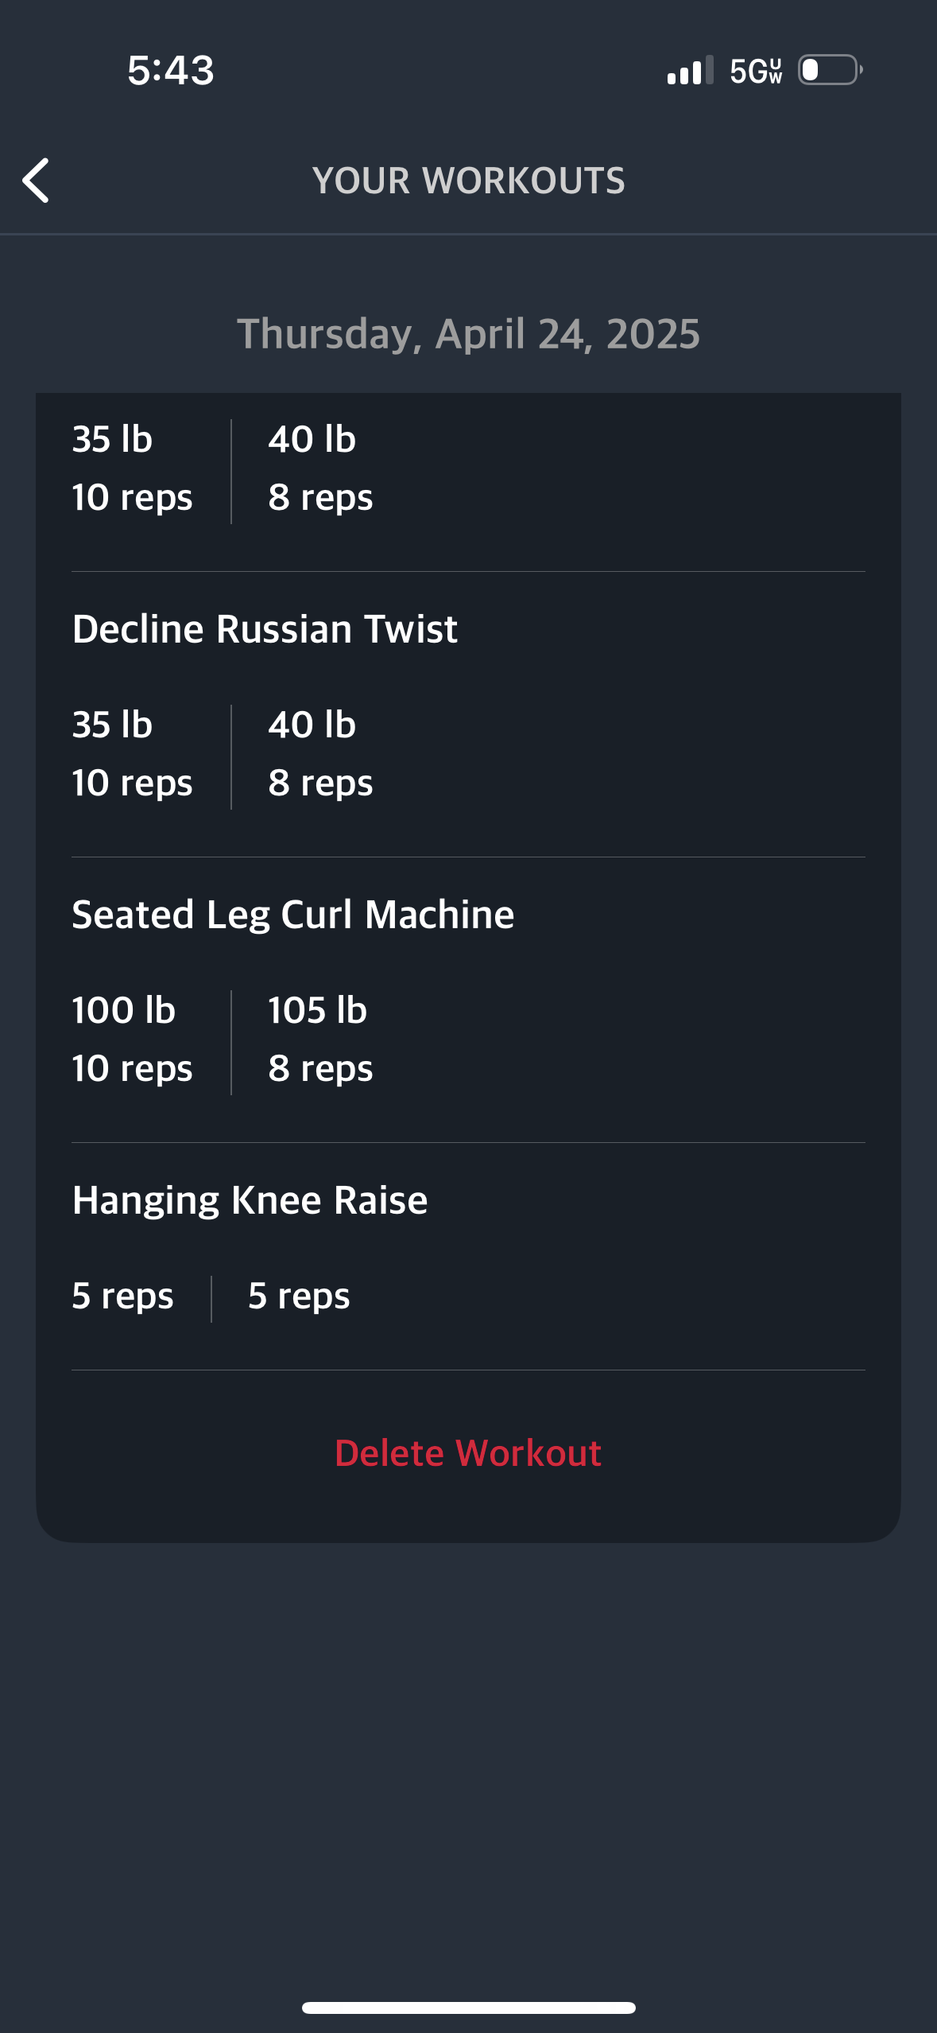Select second 5 reps set of Knee Raise
937x2033 pixels.
point(299,1296)
